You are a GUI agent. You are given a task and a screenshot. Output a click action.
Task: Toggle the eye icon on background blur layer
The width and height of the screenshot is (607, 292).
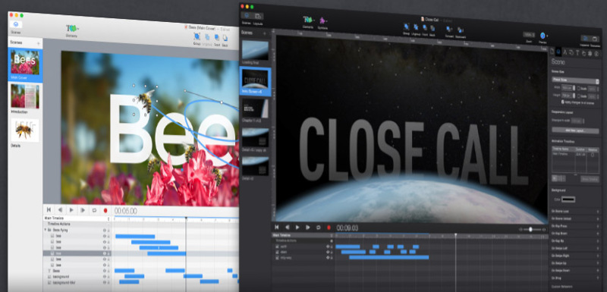tap(104, 283)
